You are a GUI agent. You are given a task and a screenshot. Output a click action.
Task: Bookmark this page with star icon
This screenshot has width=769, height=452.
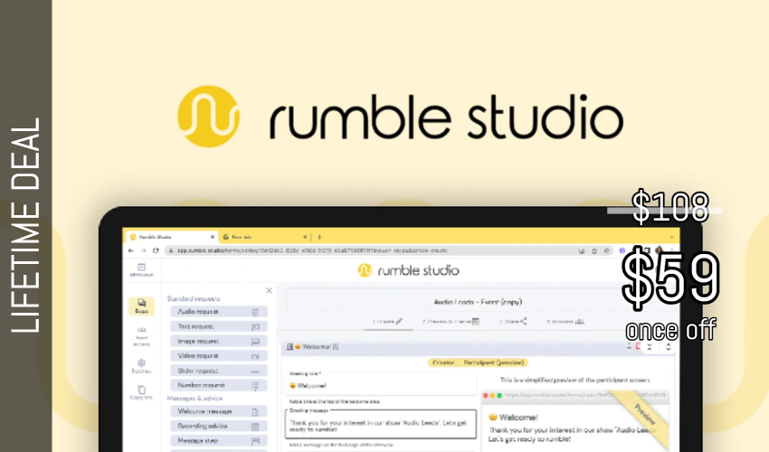click(604, 250)
